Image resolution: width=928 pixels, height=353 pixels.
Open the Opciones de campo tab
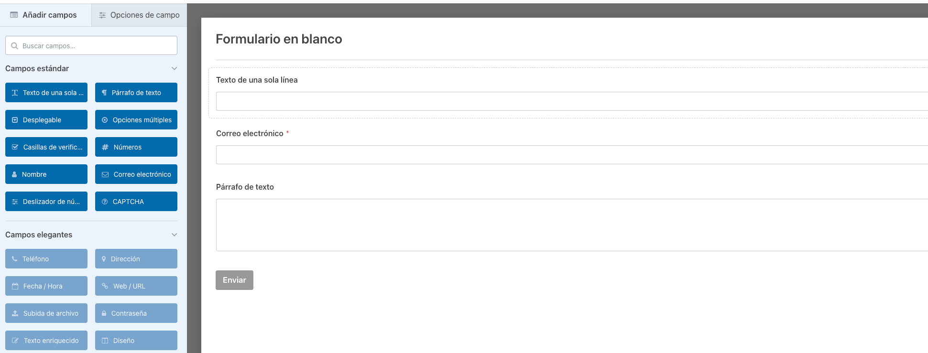pos(139,15)
